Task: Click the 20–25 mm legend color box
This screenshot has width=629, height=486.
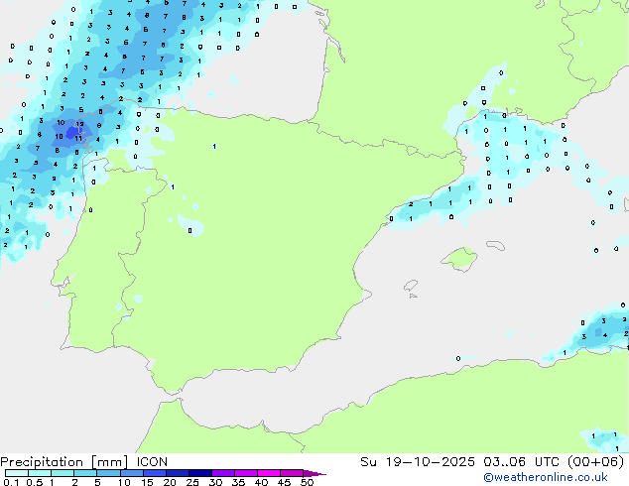Action: pos(178,473)
